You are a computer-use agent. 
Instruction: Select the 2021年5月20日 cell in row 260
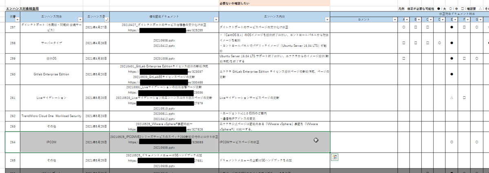coord(96,74)
